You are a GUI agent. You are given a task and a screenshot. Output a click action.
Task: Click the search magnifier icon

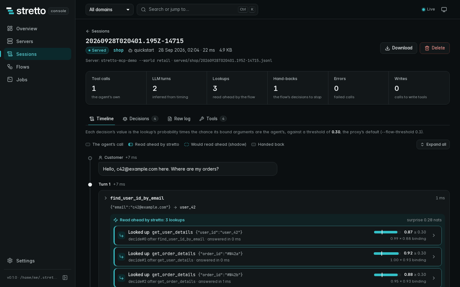tap(143, 10)
